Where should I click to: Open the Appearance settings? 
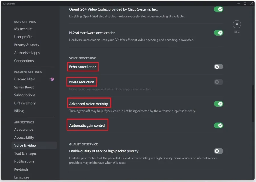(24, 130)
